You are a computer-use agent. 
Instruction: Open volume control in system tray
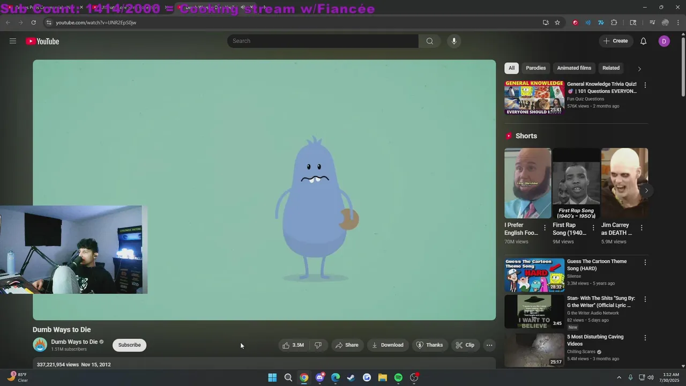pos(651,378)
